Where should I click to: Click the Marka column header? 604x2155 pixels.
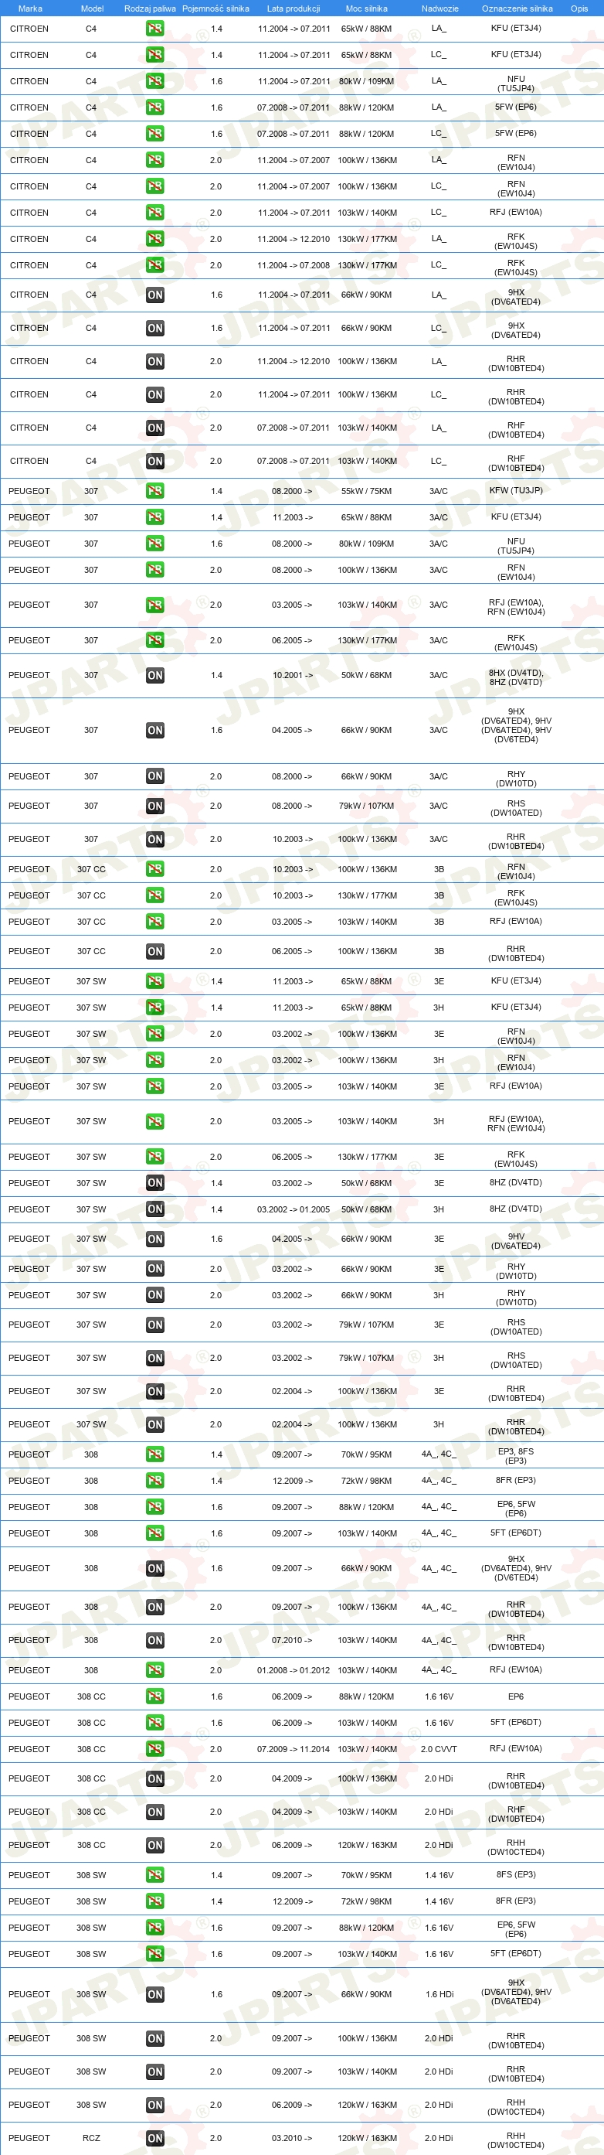click(30, 9)
